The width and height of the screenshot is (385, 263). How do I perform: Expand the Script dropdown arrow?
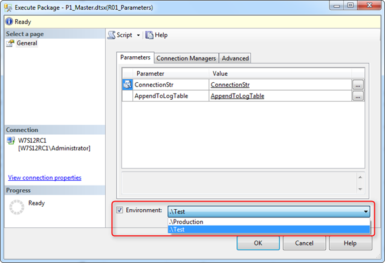(138, 35)
